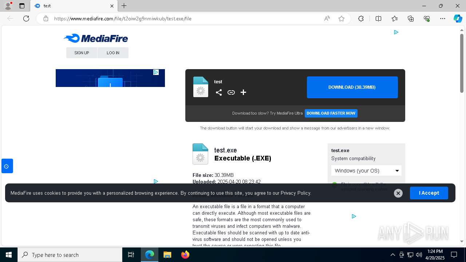The width and height of the screenshot is (466, 262).
Task: Open Copilot sidebar icon
Action: click(458, 19)
